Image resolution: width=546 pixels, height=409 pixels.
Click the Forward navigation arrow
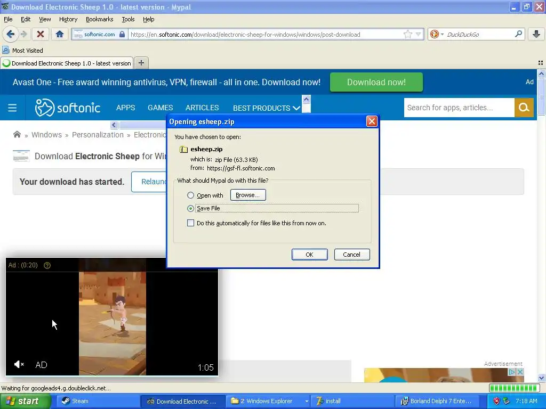[x=23, y=34]
